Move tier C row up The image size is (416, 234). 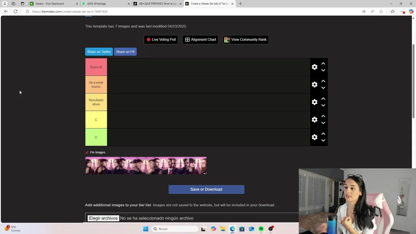(323, 116)
